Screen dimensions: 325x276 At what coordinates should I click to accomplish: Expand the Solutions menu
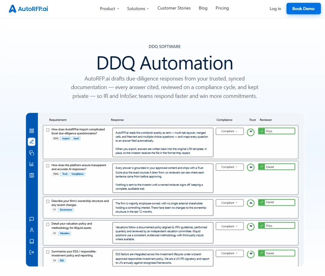click(138, 9)
